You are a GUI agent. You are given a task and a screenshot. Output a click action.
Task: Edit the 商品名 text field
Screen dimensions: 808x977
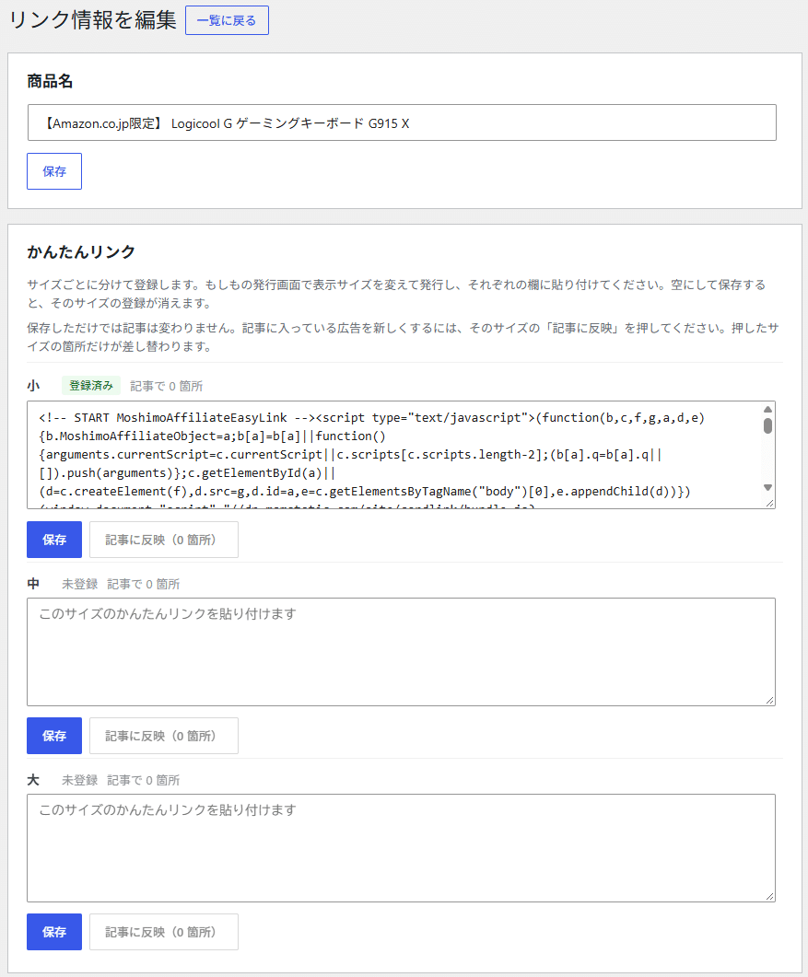click(402, 122)
